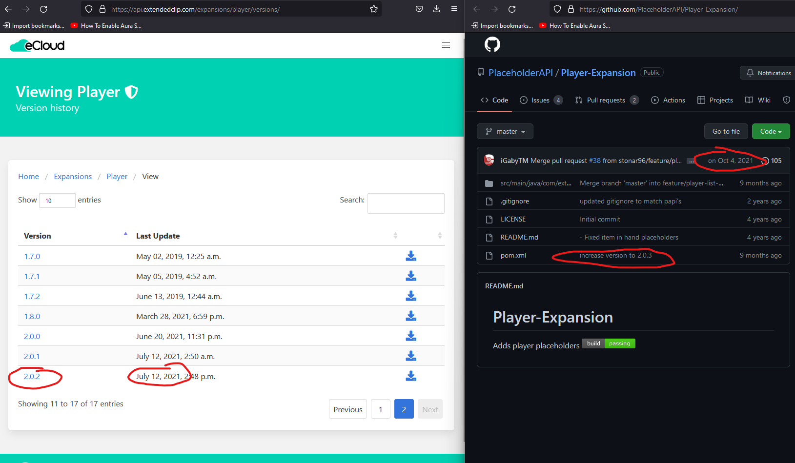Click the src/main/java folder icon
795x463 pixels.
489,183
